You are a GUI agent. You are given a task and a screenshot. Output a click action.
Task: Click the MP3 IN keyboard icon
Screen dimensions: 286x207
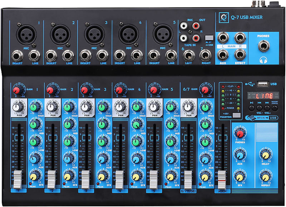252,117
